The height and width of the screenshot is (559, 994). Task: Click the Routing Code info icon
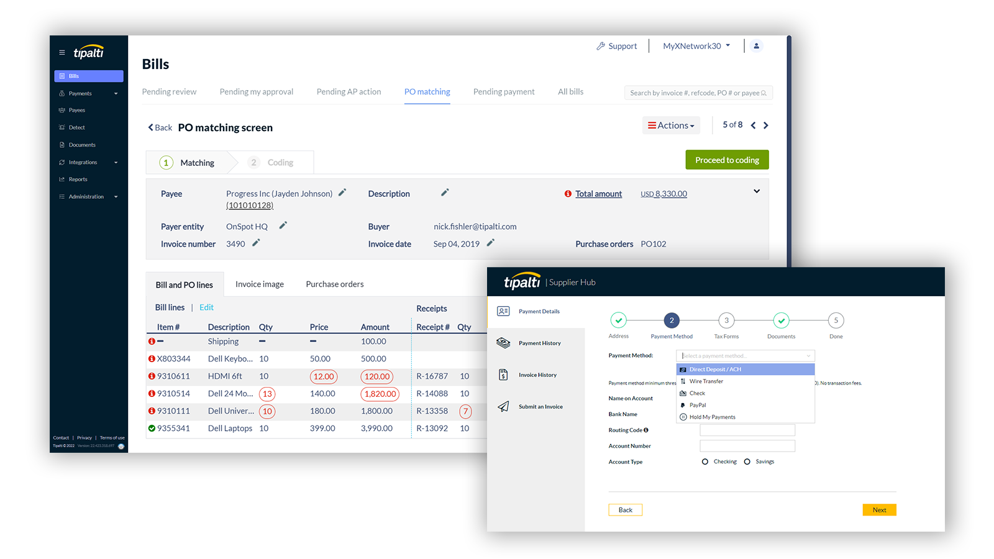pos(646,430)
